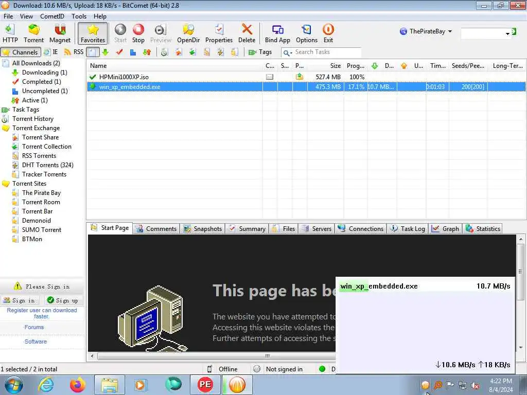The width and height of the screenshot is (527, 395).
Task: Click into the Search Tasks field
Action: point(327,52)
